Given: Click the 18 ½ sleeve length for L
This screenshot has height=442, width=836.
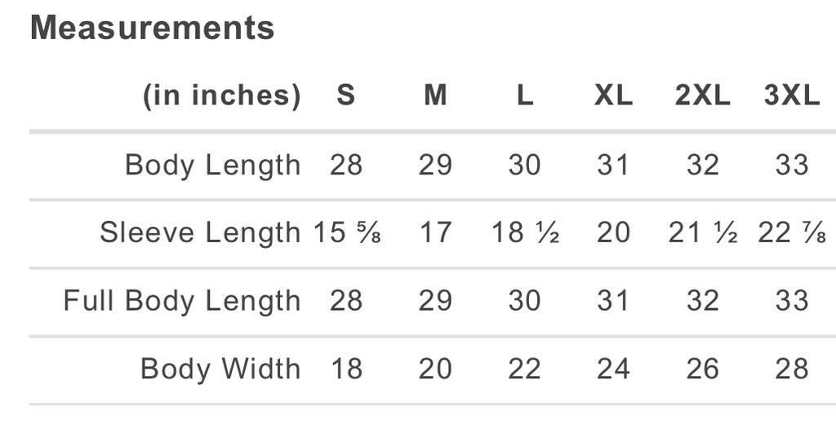Looking at the screenshot, I should coord(525,232).
